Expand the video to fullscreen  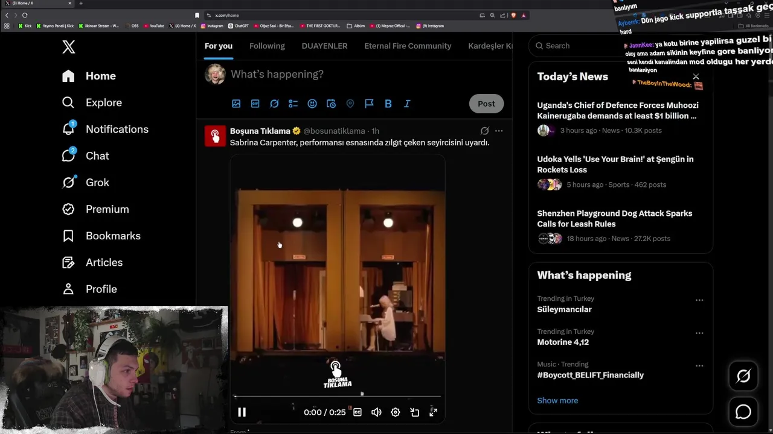[x=433, y=412]
